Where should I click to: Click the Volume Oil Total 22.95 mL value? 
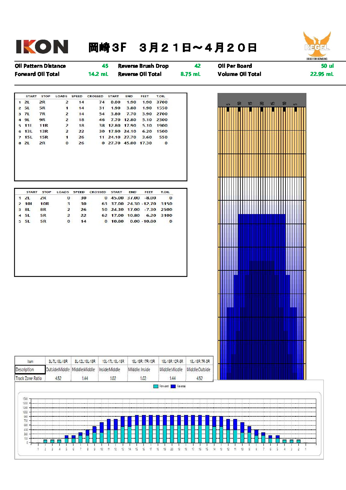[321, 74]
